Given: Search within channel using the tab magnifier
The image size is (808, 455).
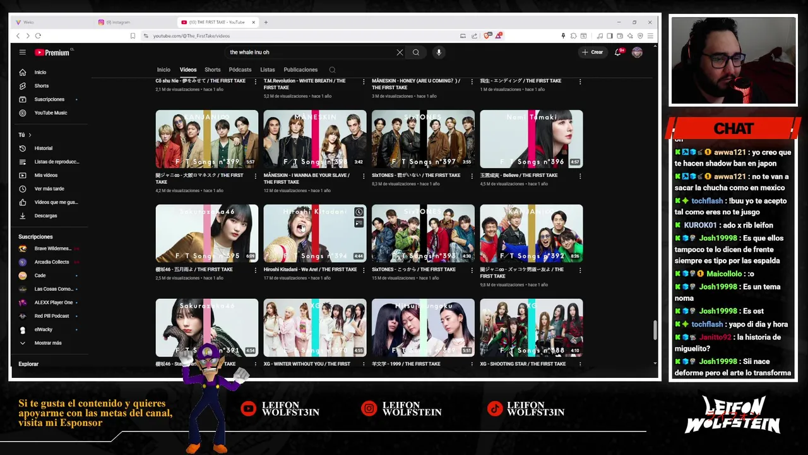Looking at the screenshot, I should pos(332,70).
